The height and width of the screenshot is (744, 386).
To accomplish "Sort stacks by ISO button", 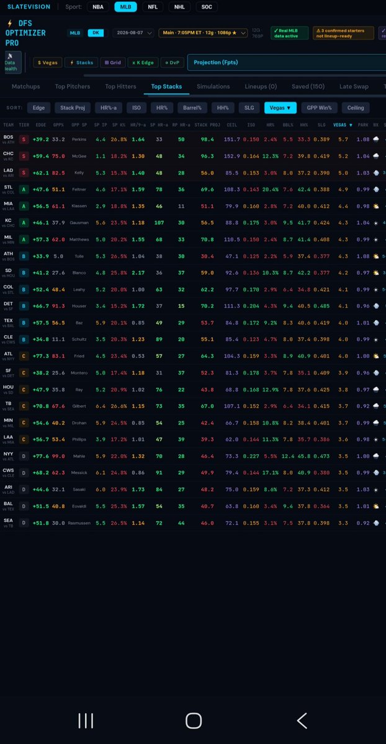I will coord(137,108).
